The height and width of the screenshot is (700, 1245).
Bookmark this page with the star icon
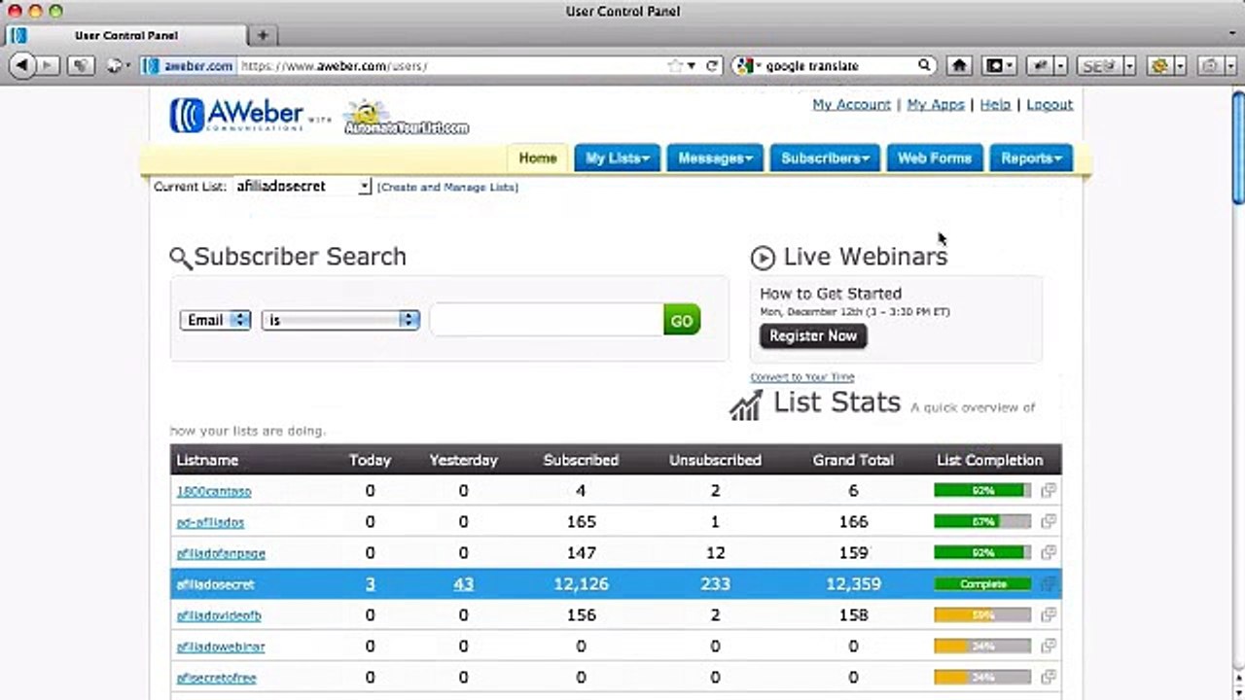(675, 66)
